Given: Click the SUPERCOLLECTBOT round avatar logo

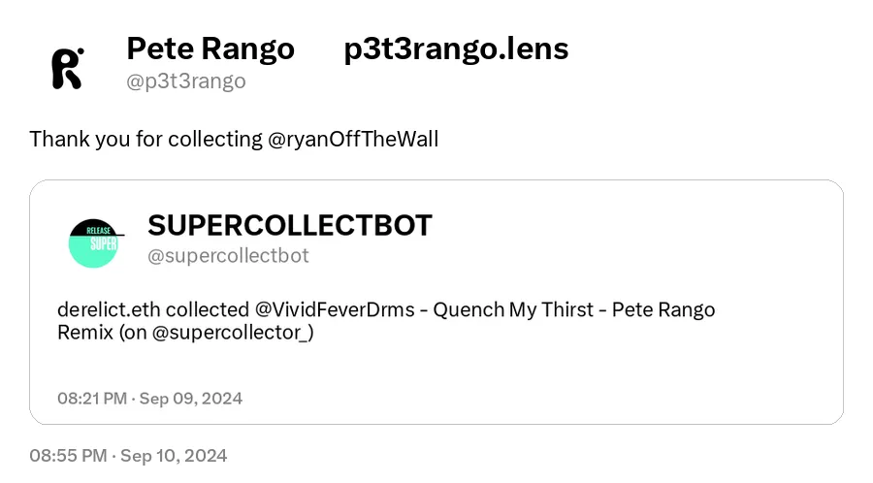Looking at the screenshot, I should pyautogui.click(x=93, y=243).
